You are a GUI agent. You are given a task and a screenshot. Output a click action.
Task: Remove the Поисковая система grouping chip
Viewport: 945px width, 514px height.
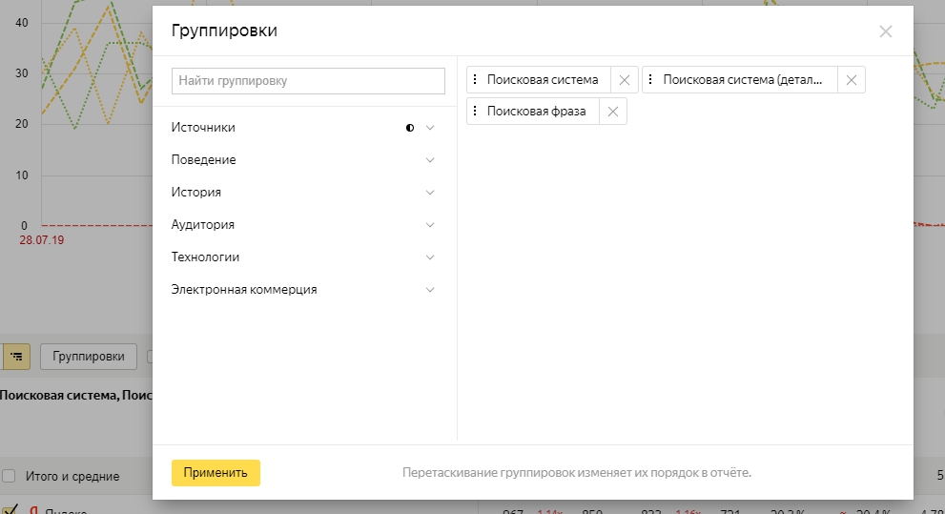pos(625,80)
